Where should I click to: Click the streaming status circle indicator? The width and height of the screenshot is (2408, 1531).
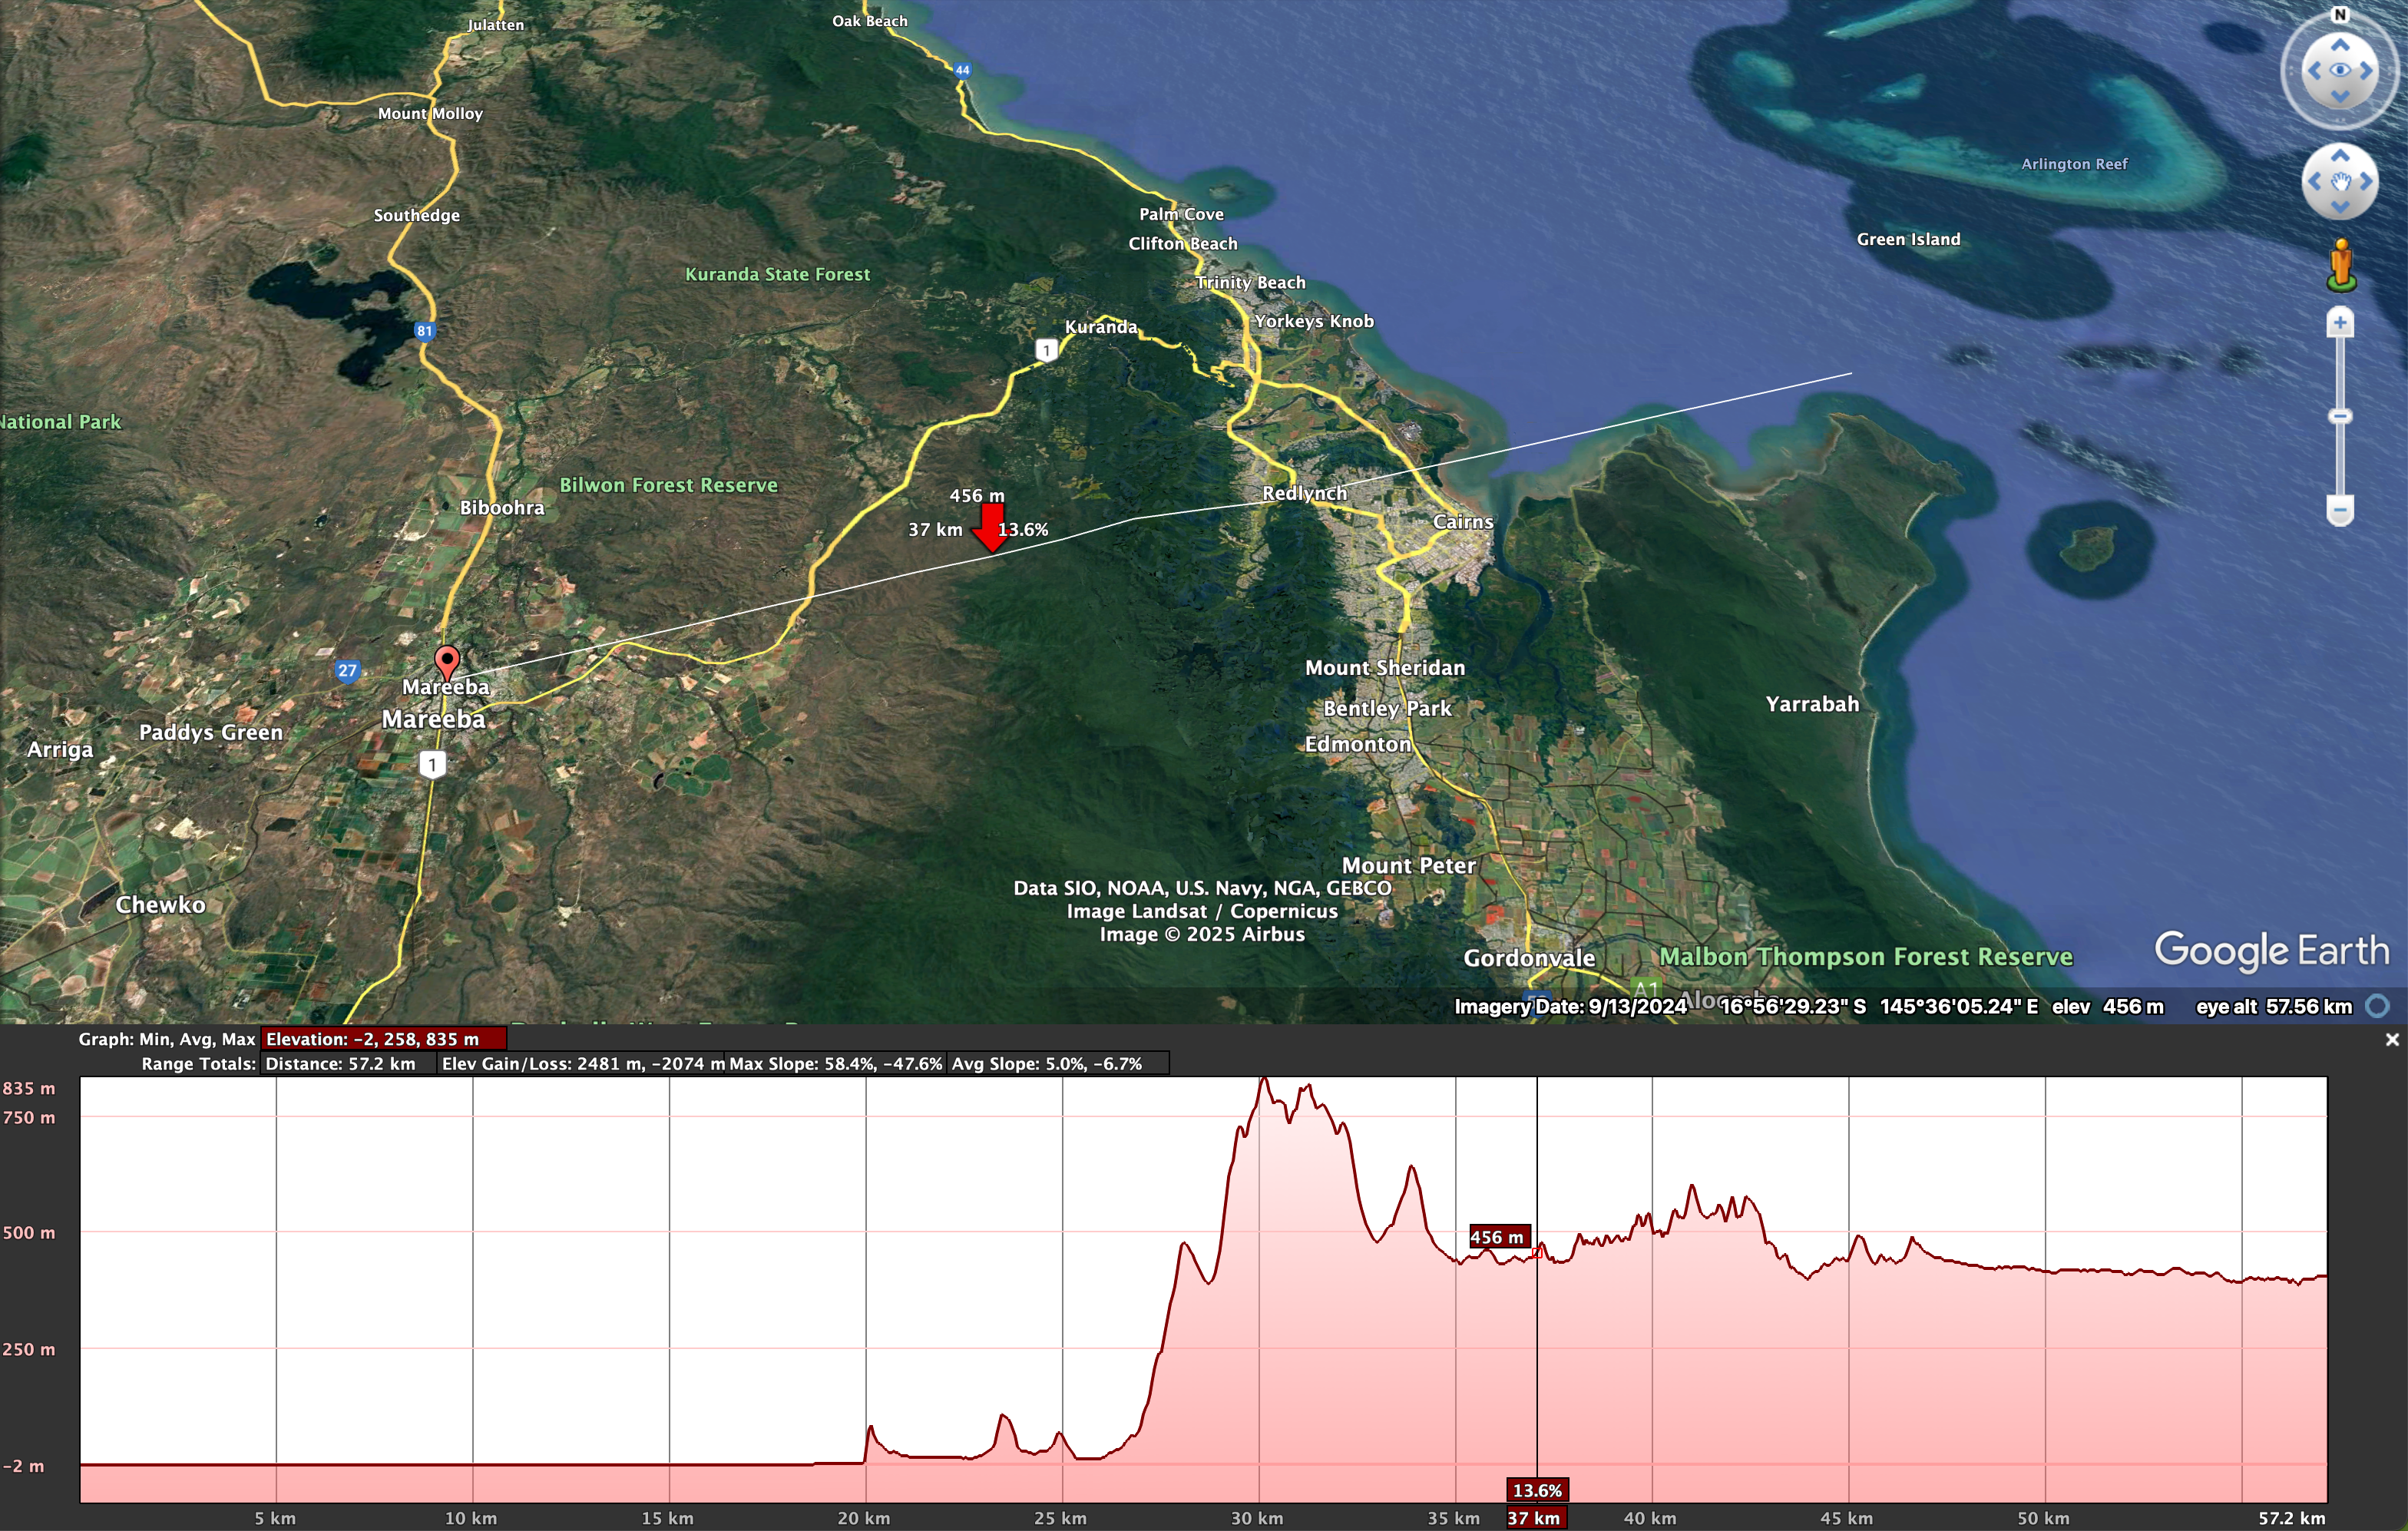[x=2378, y=1006]
